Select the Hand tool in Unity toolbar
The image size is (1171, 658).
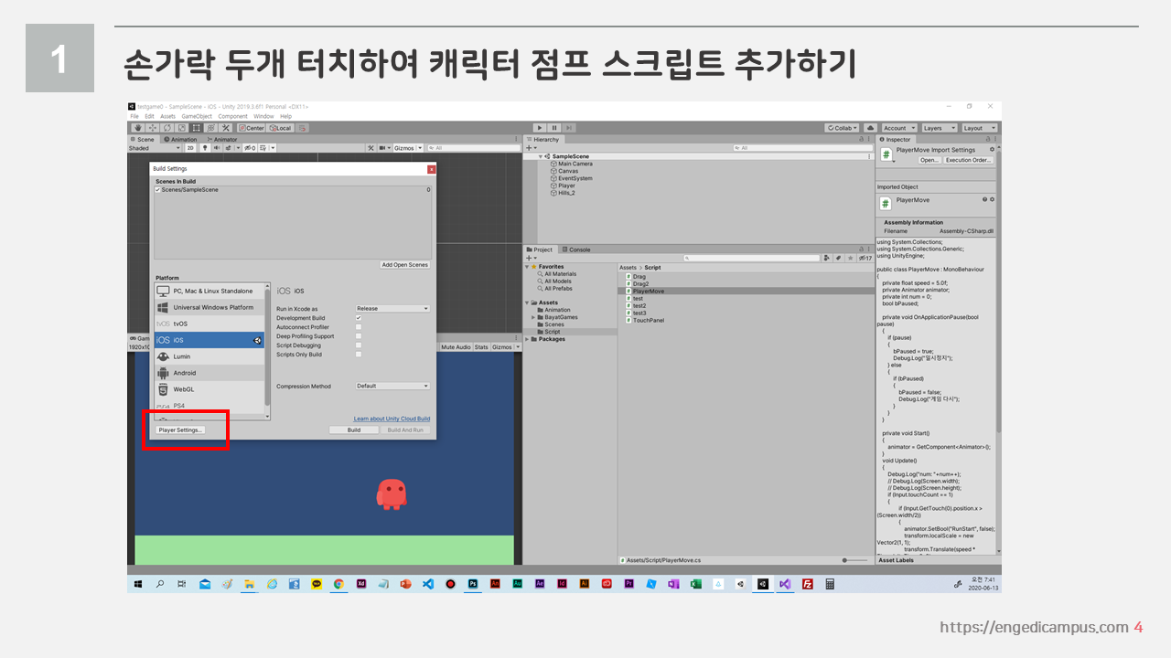pyautogui.click(x=138, y=128)
